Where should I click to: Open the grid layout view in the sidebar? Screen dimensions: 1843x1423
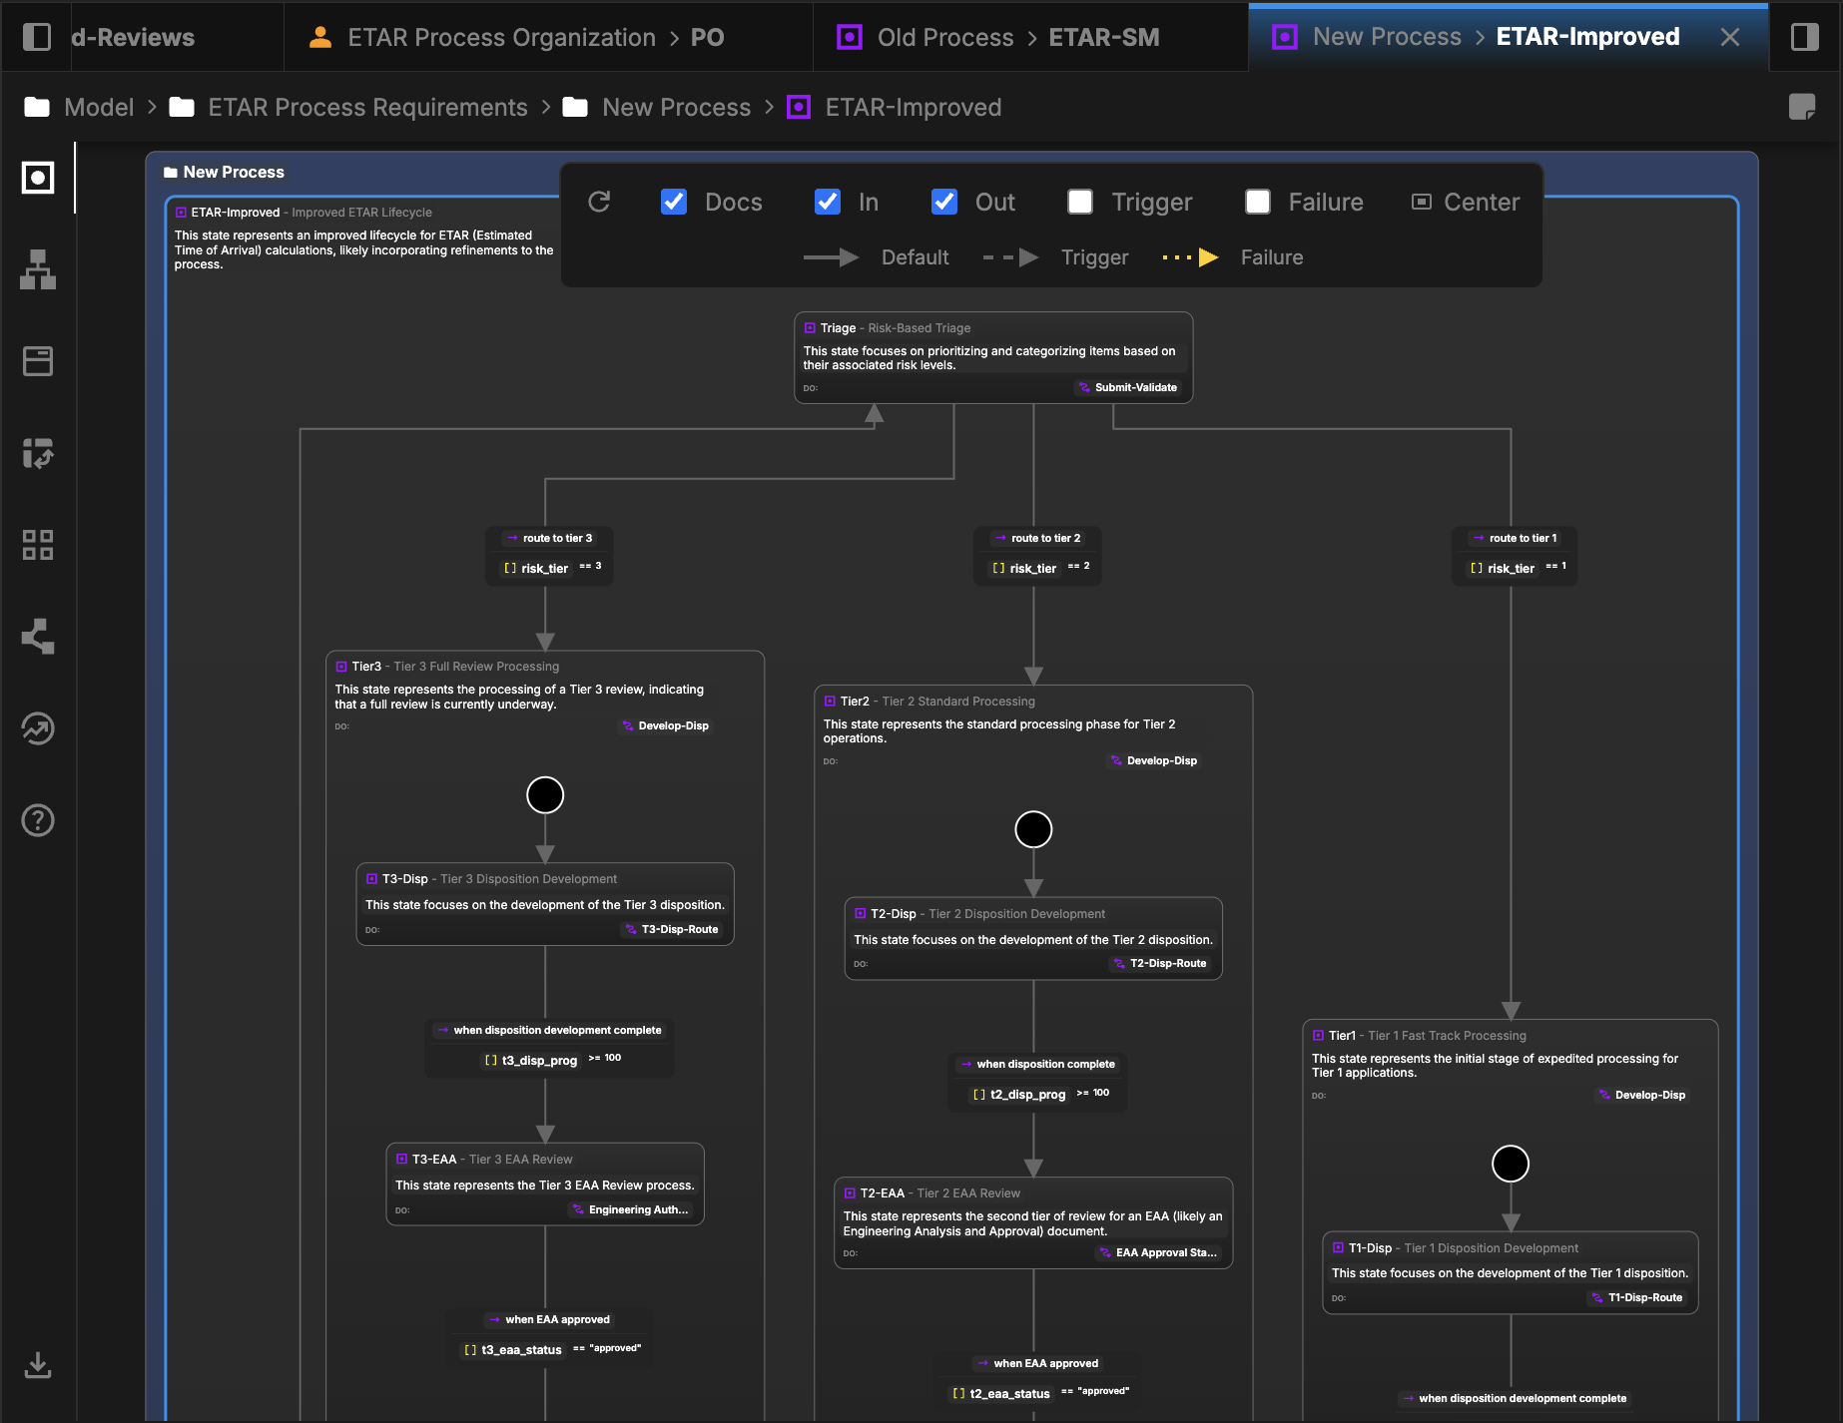coord(37,544)
